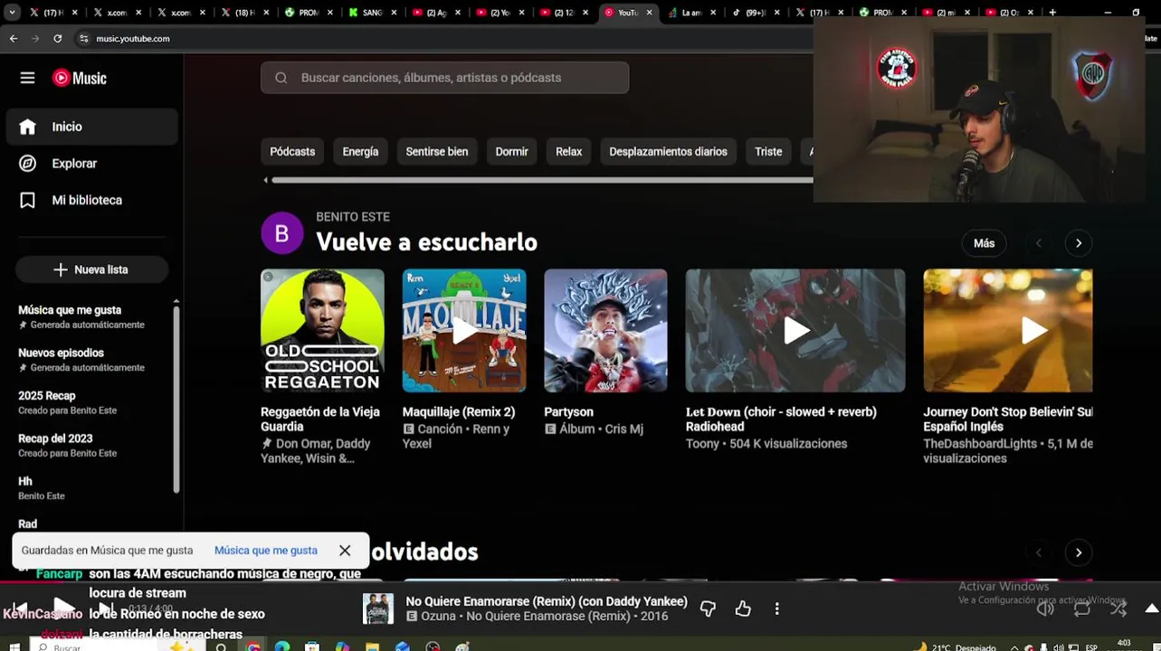Image resolution: width=1161 pixels, height=651 pixels.
Task: Open Explorar in the sidebar
Action: click(x=91, y=164)
